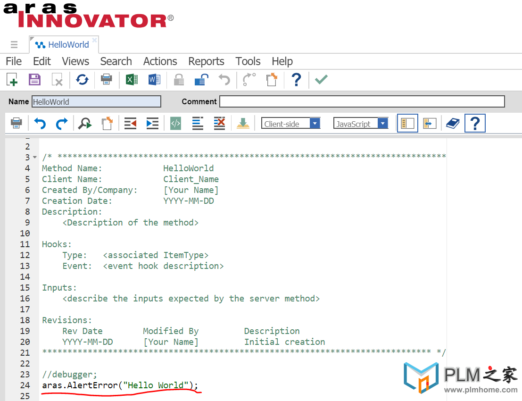This screenshot has height=401, width=522.
Task: Click the gray undo arrow in main toolbar
Action: point(224,80)
